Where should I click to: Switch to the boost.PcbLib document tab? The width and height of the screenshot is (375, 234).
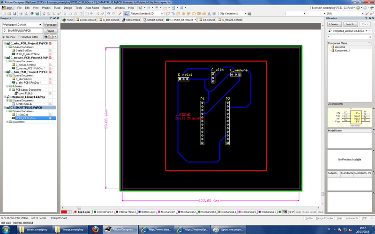pyautogui.click(x=132, y=20)
